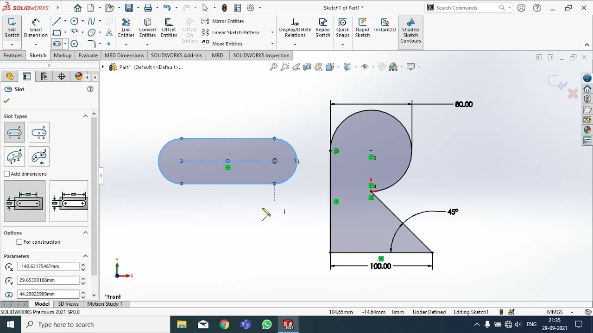The width and height of the screenshot is (593, 333).
Task: Click the Section View icon
Action: coord(307,67)
